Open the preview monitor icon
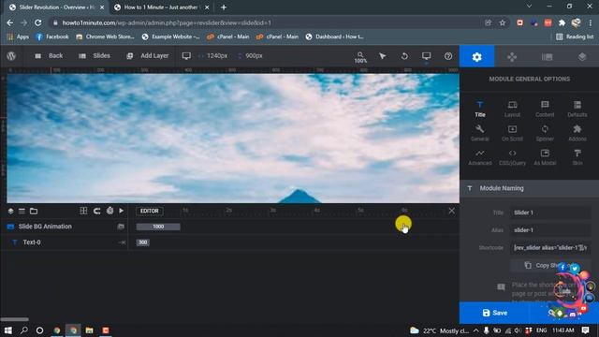The image size is (599, 337). (x=427, y=56)
